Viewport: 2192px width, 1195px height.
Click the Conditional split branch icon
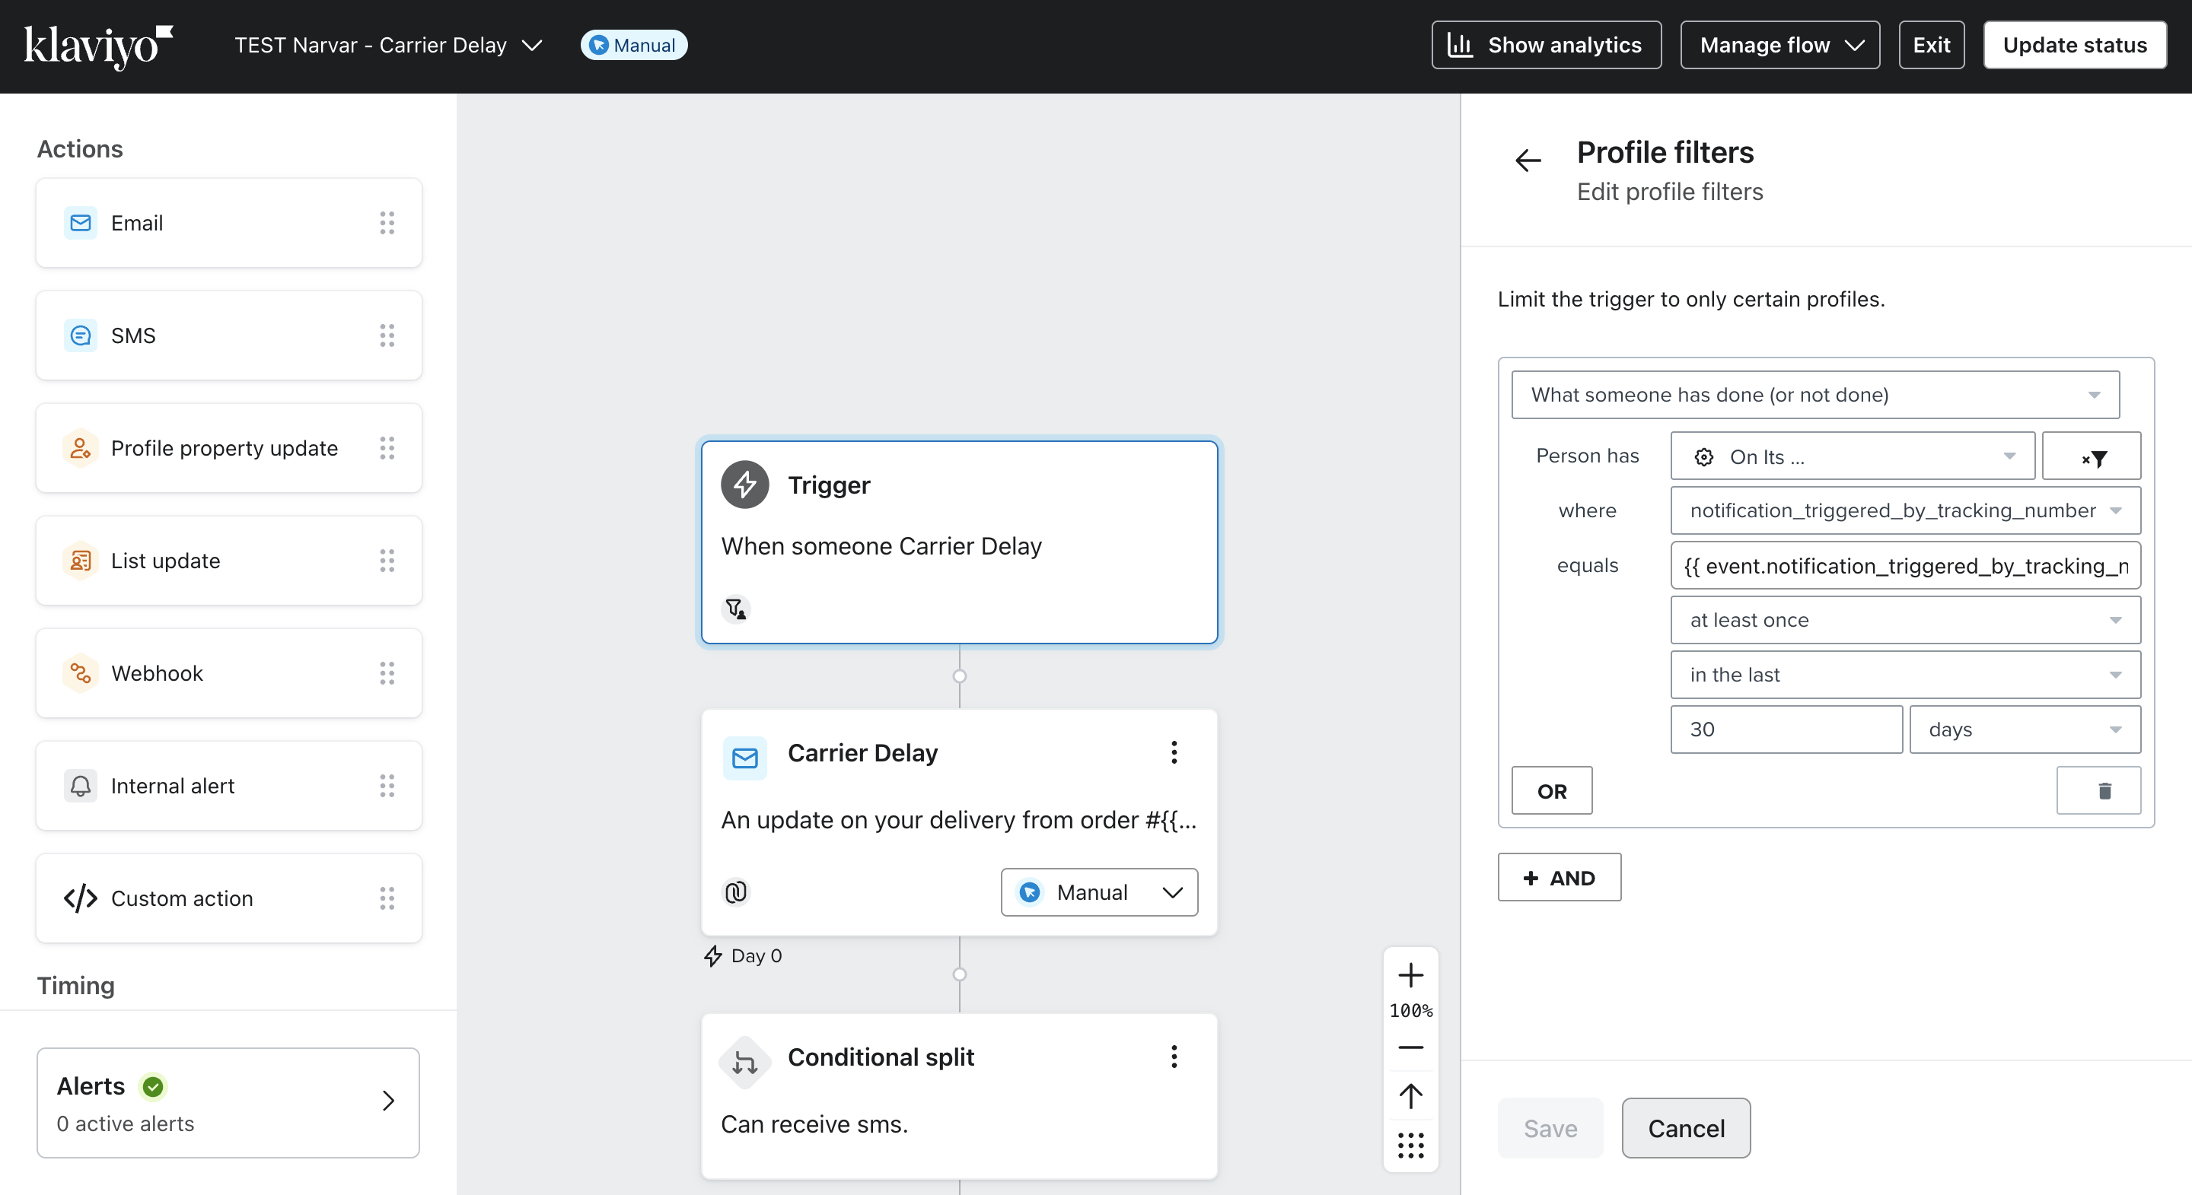[744, 1063]
